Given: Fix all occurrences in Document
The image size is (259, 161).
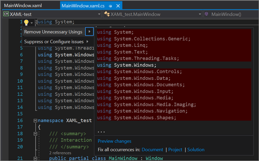Looking at the screenshot, I should point(152,150).
